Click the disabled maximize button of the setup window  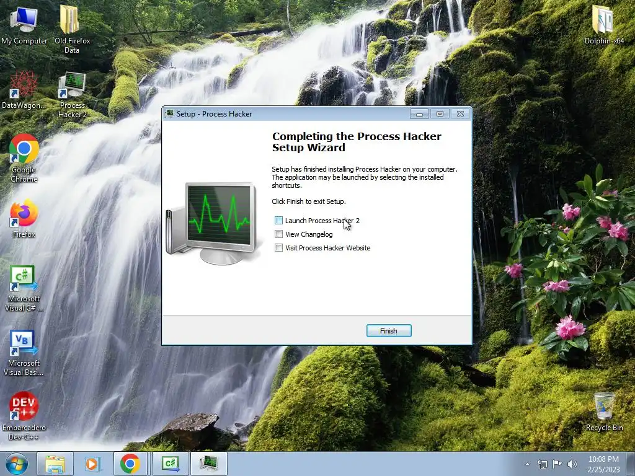pyautogui.click(x=440, y=114)
